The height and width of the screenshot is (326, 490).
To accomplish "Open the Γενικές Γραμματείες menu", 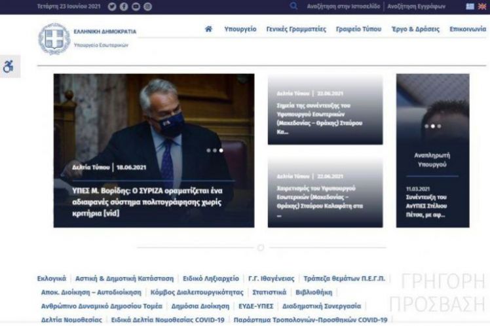I will click(x=296, y=29).
